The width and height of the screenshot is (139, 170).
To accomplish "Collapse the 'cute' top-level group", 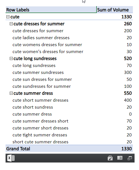I will pyautogui.click(x=8, y=17).
